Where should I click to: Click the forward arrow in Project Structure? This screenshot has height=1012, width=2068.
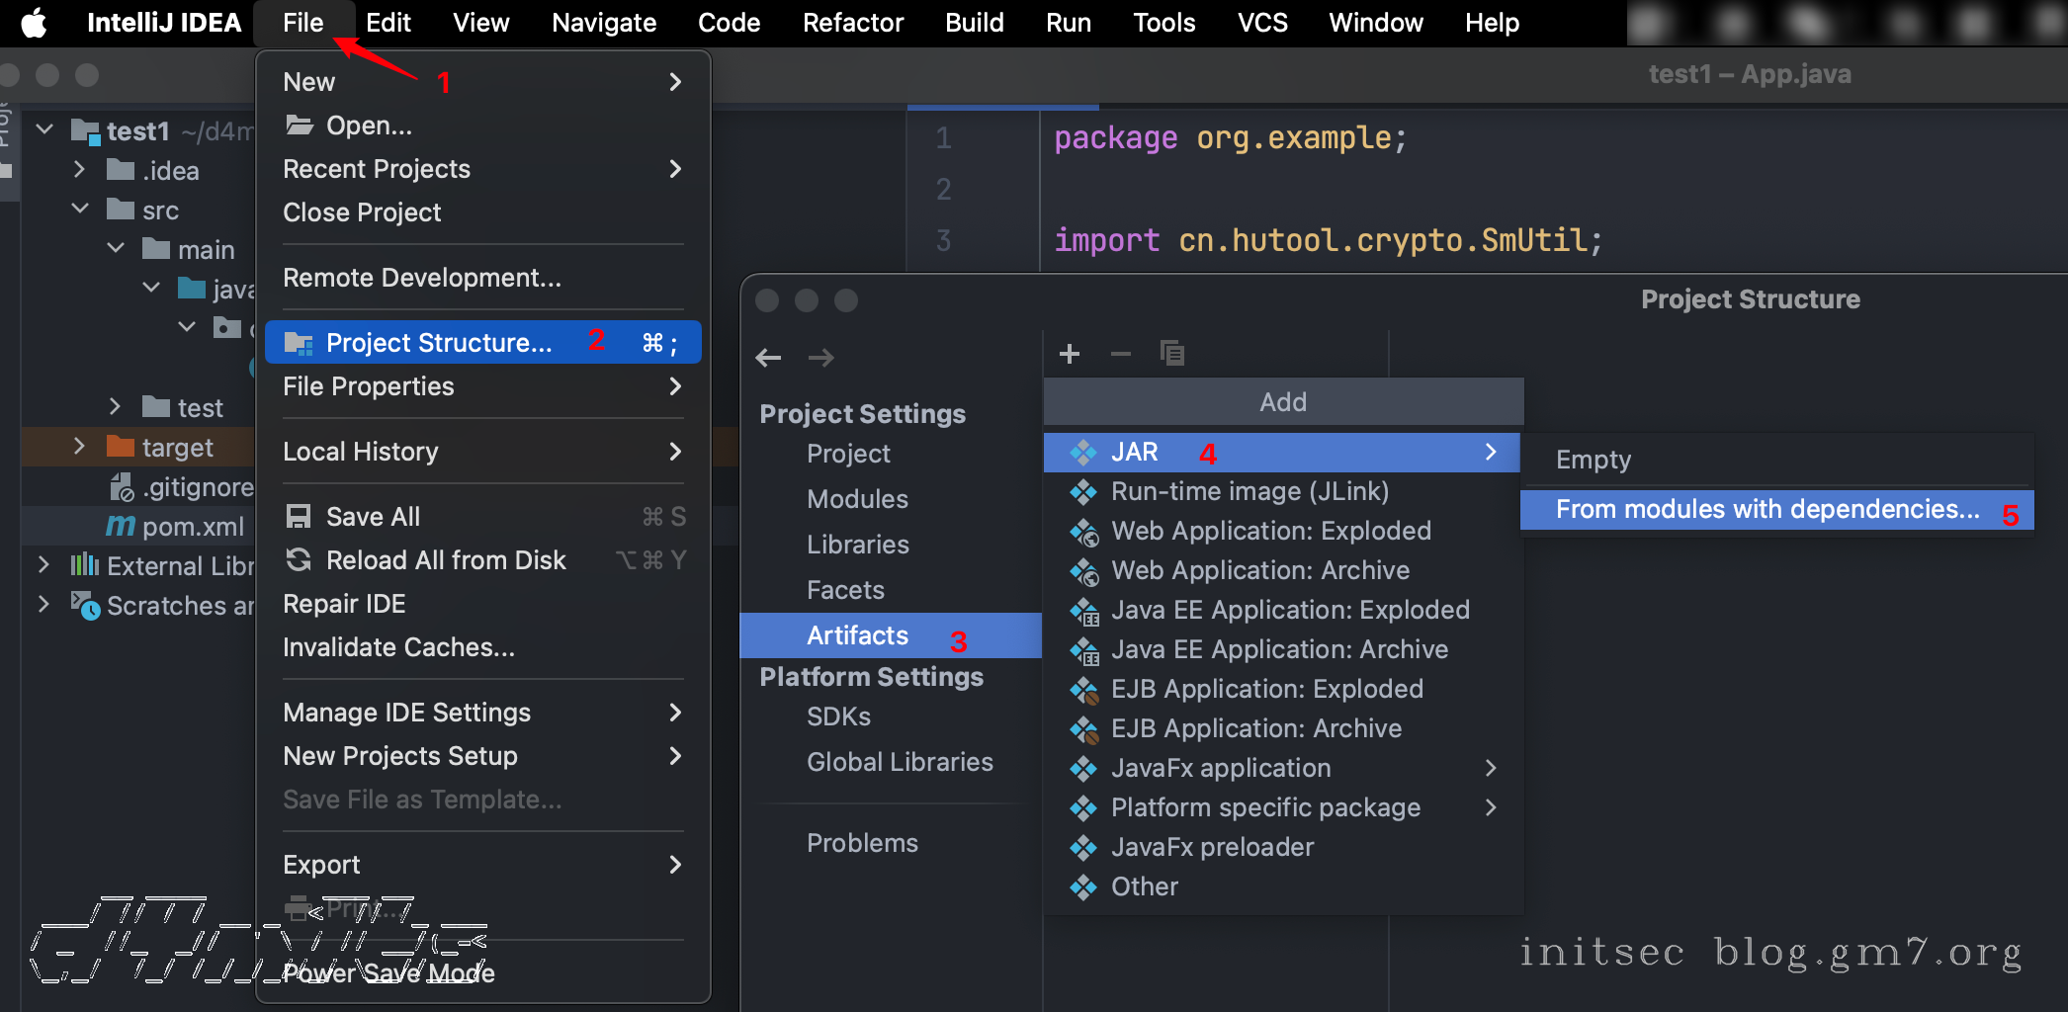(x=820, y=358)
